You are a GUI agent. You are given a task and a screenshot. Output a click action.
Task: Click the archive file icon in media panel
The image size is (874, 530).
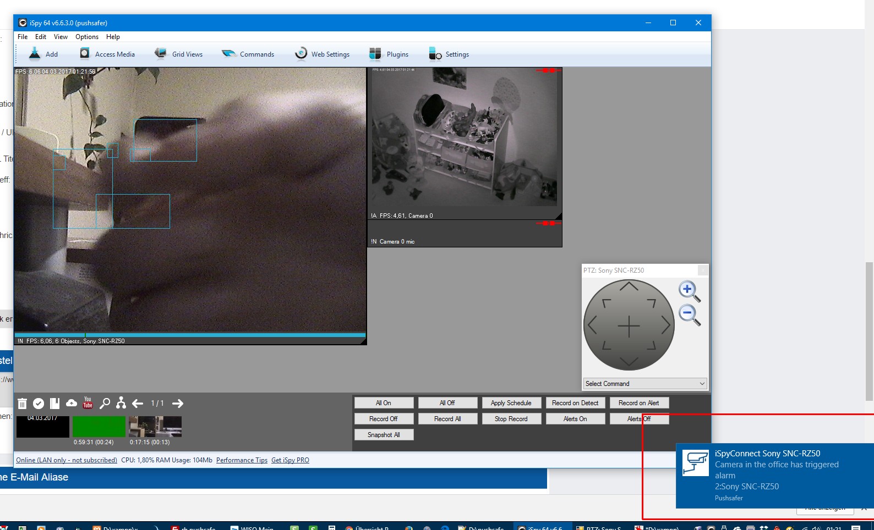click(55, 404)
